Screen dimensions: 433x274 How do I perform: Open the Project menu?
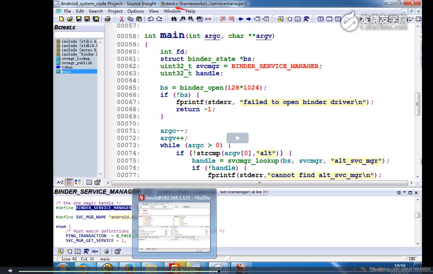[115, 11]
